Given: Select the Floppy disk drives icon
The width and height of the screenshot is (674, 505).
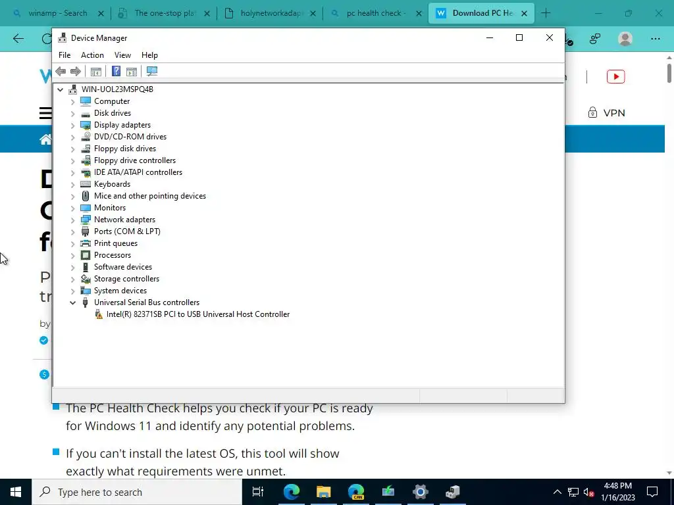Looking at the screenshot, I should click(x=86, y=149).
